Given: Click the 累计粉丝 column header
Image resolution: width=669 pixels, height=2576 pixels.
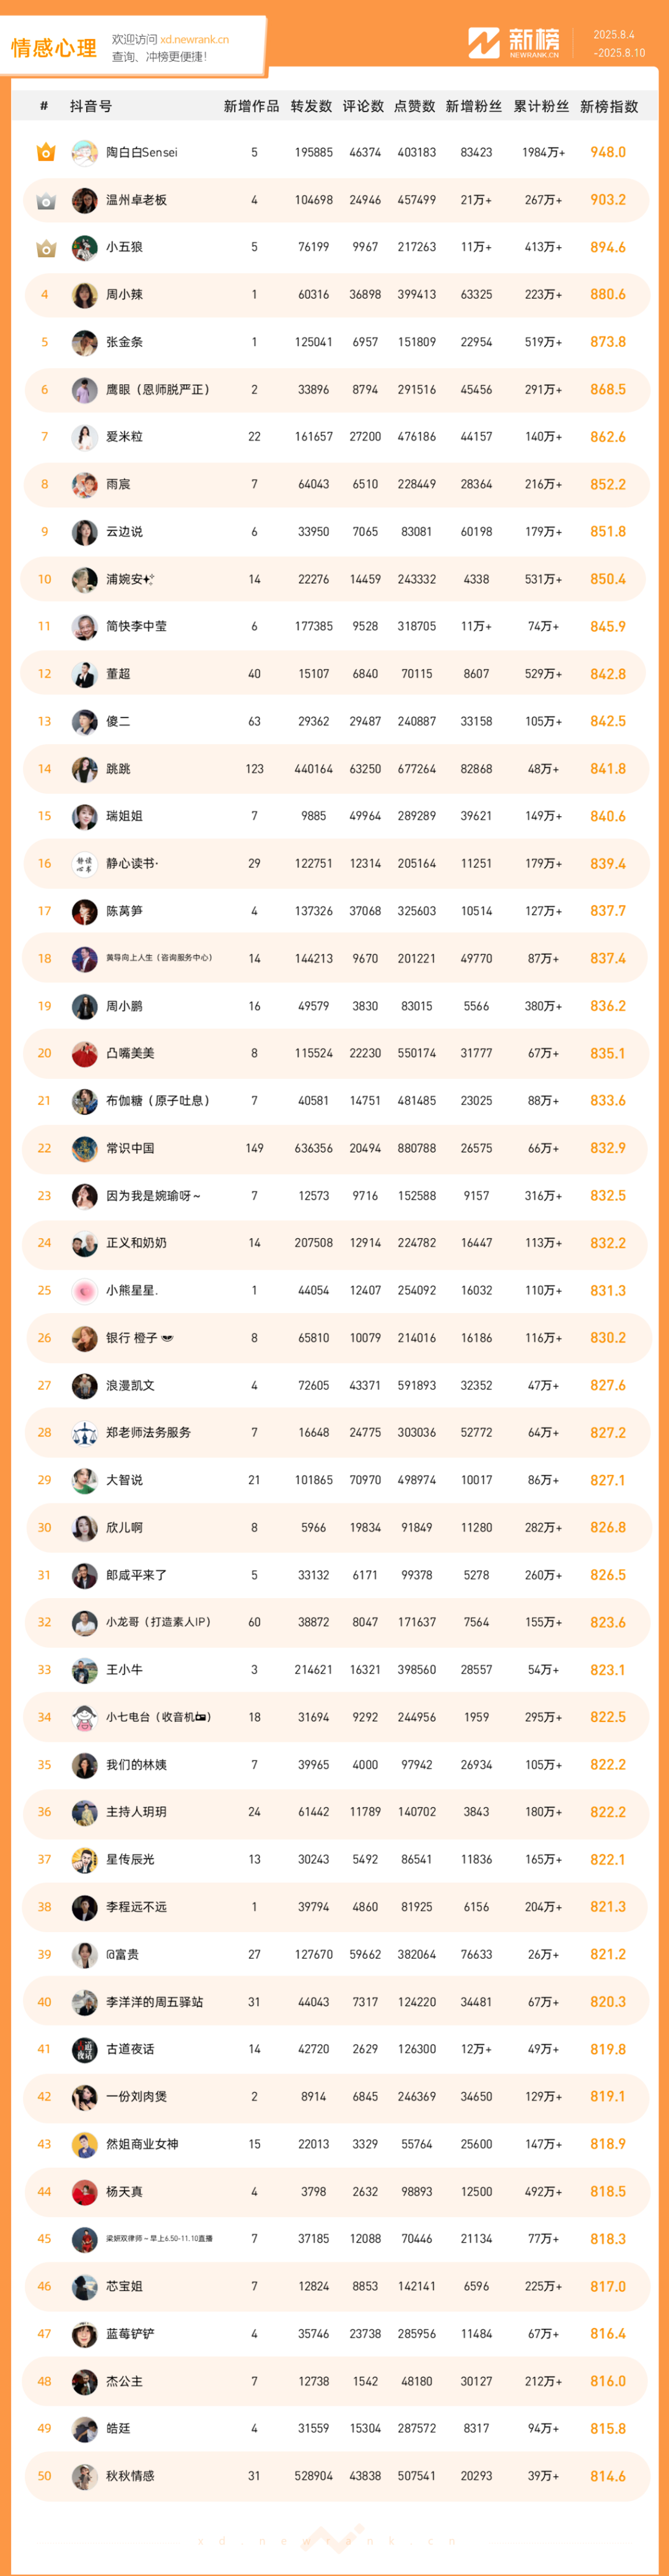Looking at the screenshot, I should tap(541, 106).
